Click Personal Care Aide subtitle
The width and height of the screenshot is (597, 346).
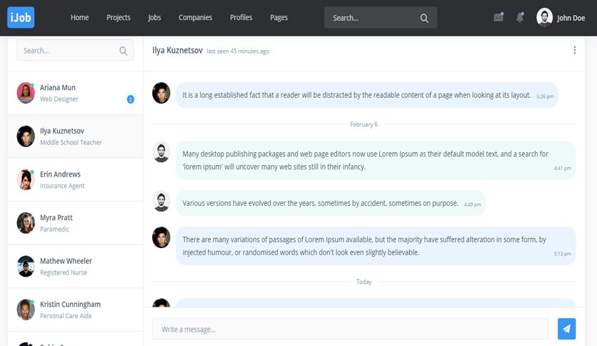point(66,316)
